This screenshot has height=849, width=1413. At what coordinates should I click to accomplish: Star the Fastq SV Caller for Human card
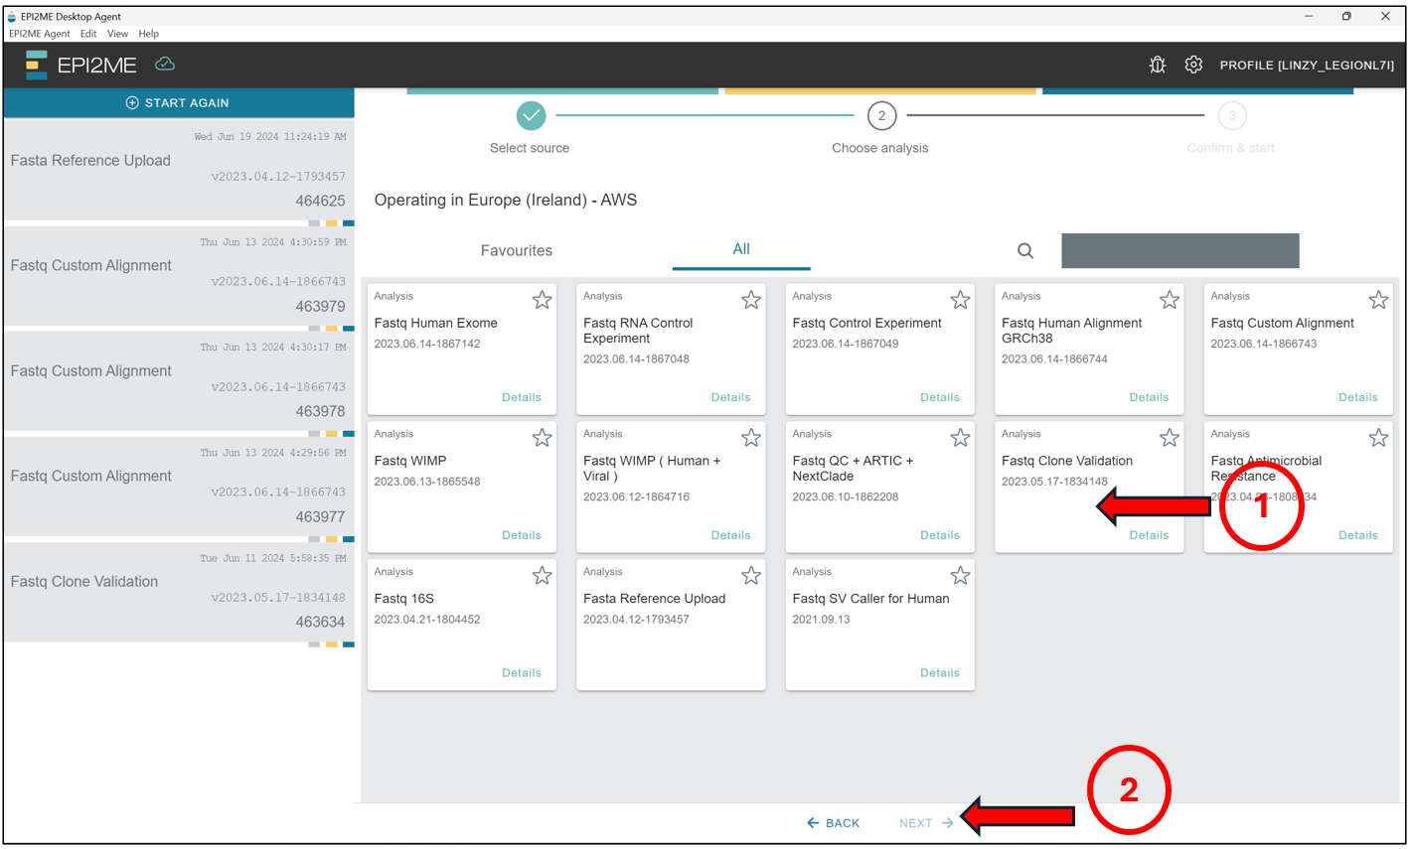click(960, 576)
